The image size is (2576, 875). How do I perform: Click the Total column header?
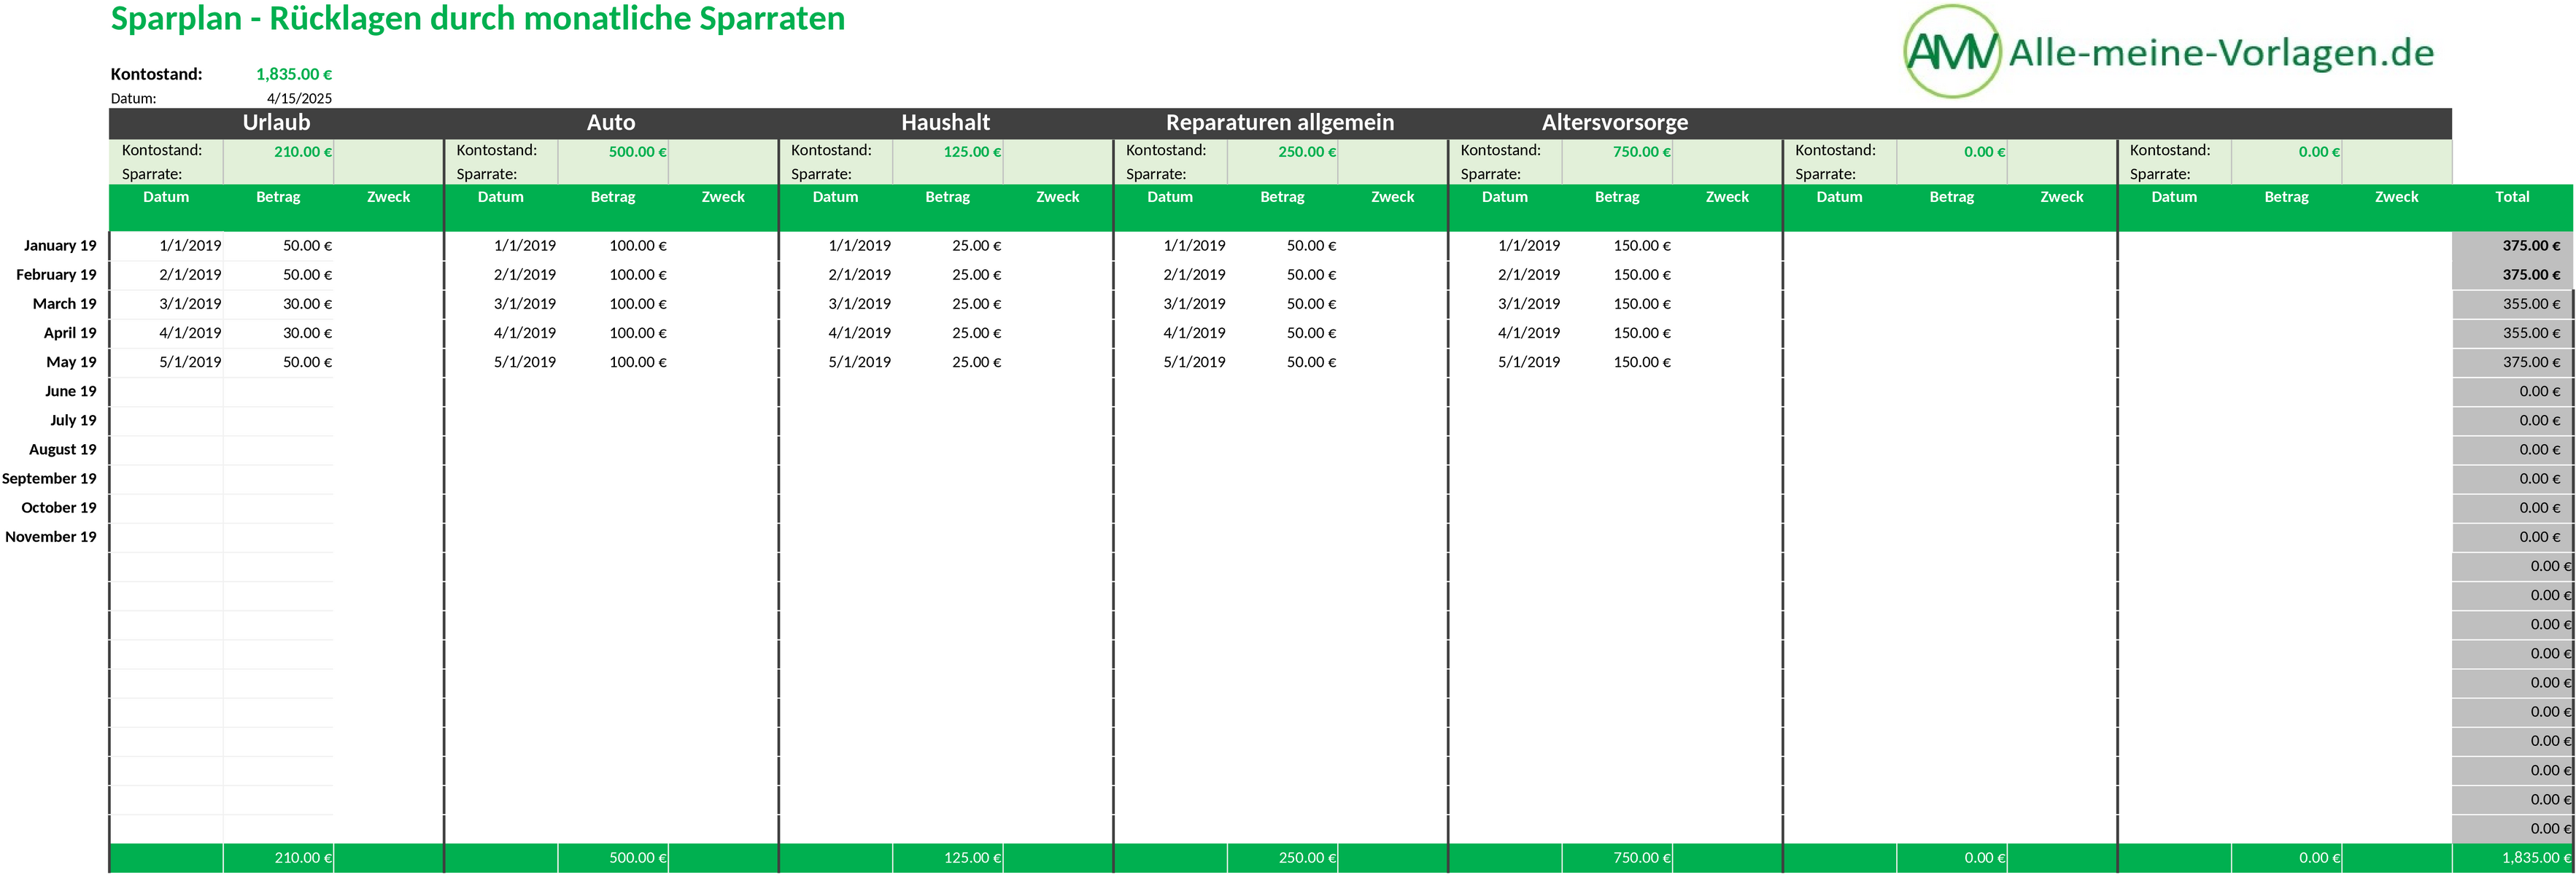coord(2512,197)
